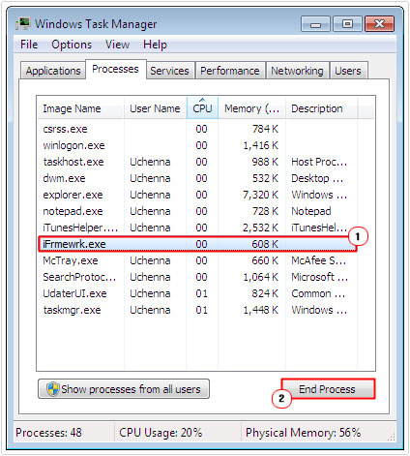Screen dimensions: 410x456
Task: Sort processes by CPU column header
Action: coord(202,108)
